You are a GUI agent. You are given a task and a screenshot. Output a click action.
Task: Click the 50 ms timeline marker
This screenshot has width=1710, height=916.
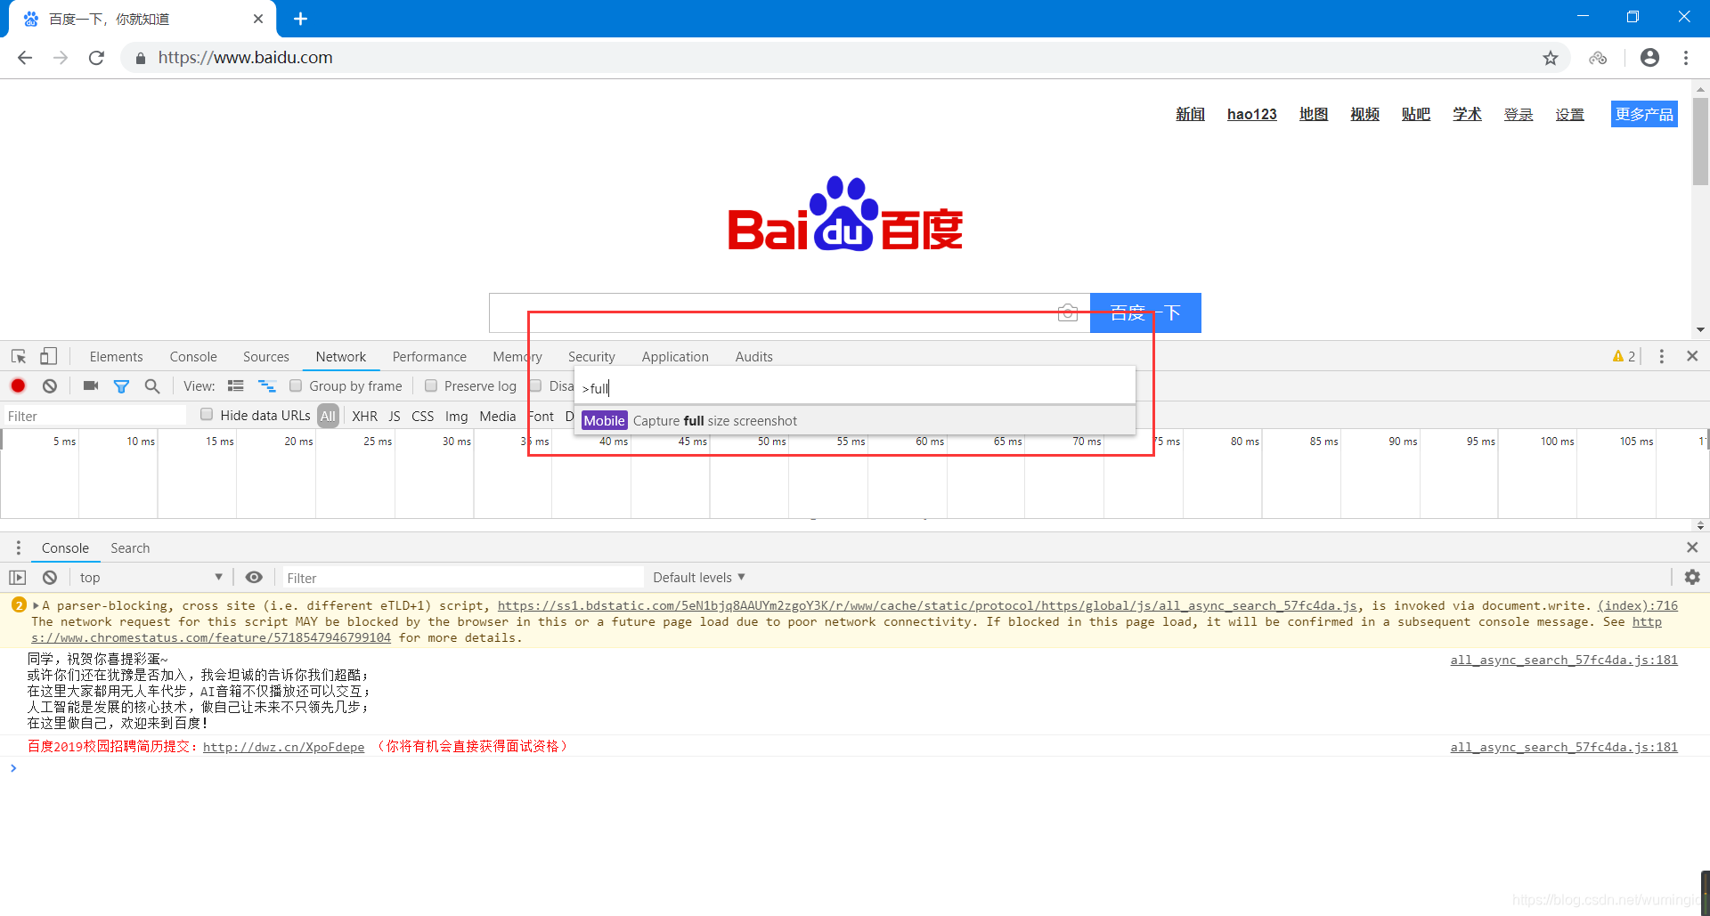[x=771, y=442]
